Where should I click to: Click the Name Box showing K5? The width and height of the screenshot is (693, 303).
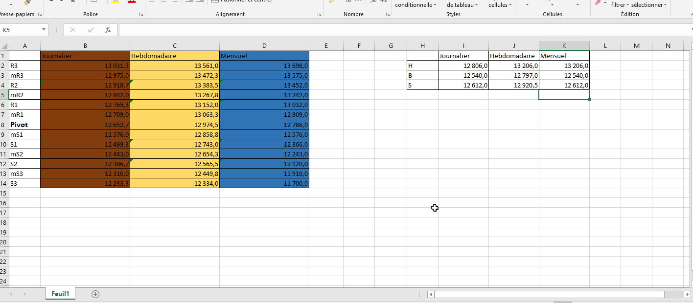pyautogui.click(x=20, y=30)
